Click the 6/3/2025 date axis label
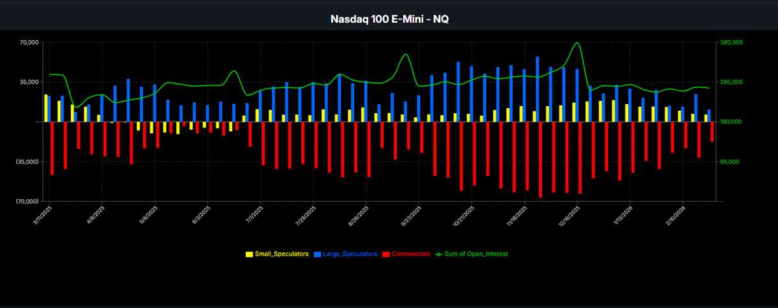The height and width of the screenshot is (308, 778). coord(201,215)
